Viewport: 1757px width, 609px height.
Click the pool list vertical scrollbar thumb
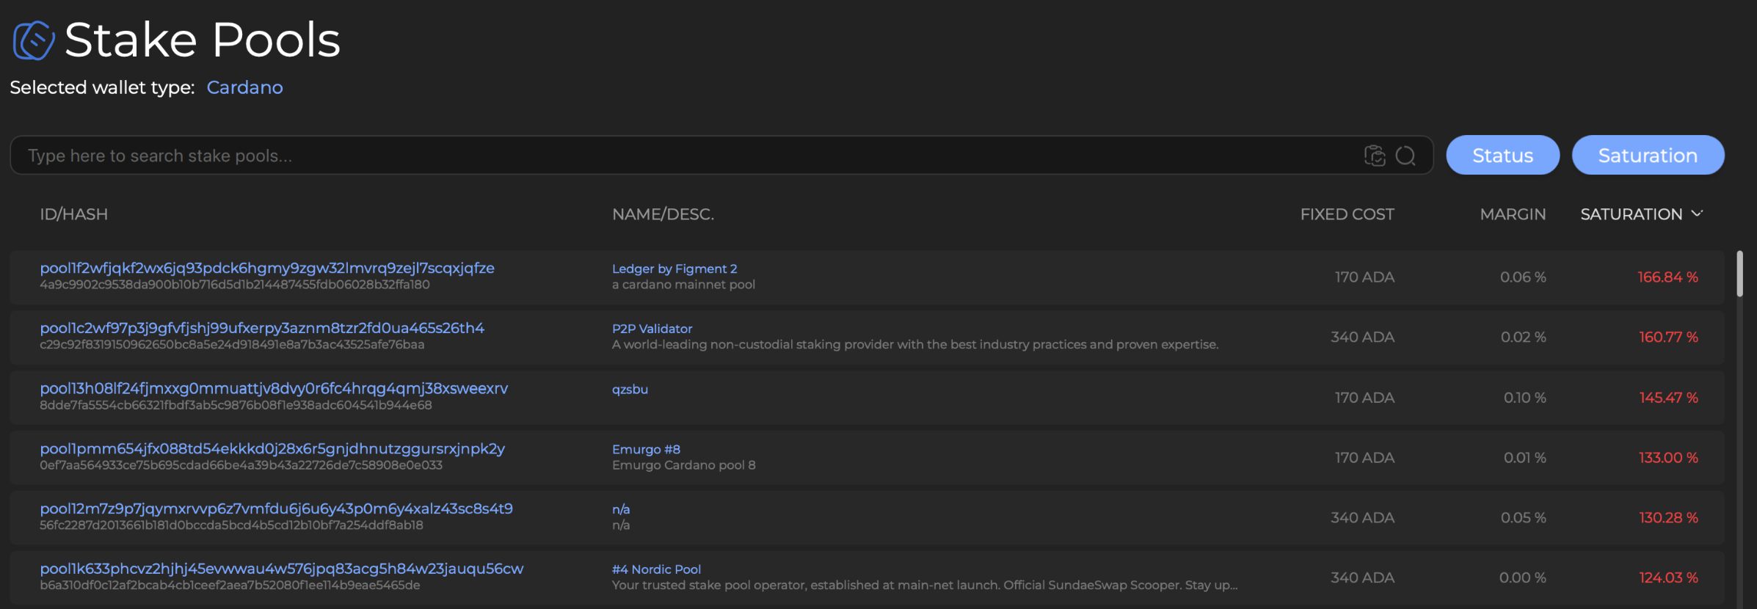1739,274
